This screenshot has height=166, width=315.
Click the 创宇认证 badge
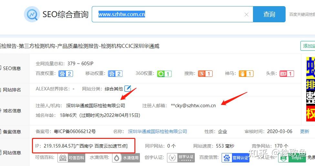point(181,158)
